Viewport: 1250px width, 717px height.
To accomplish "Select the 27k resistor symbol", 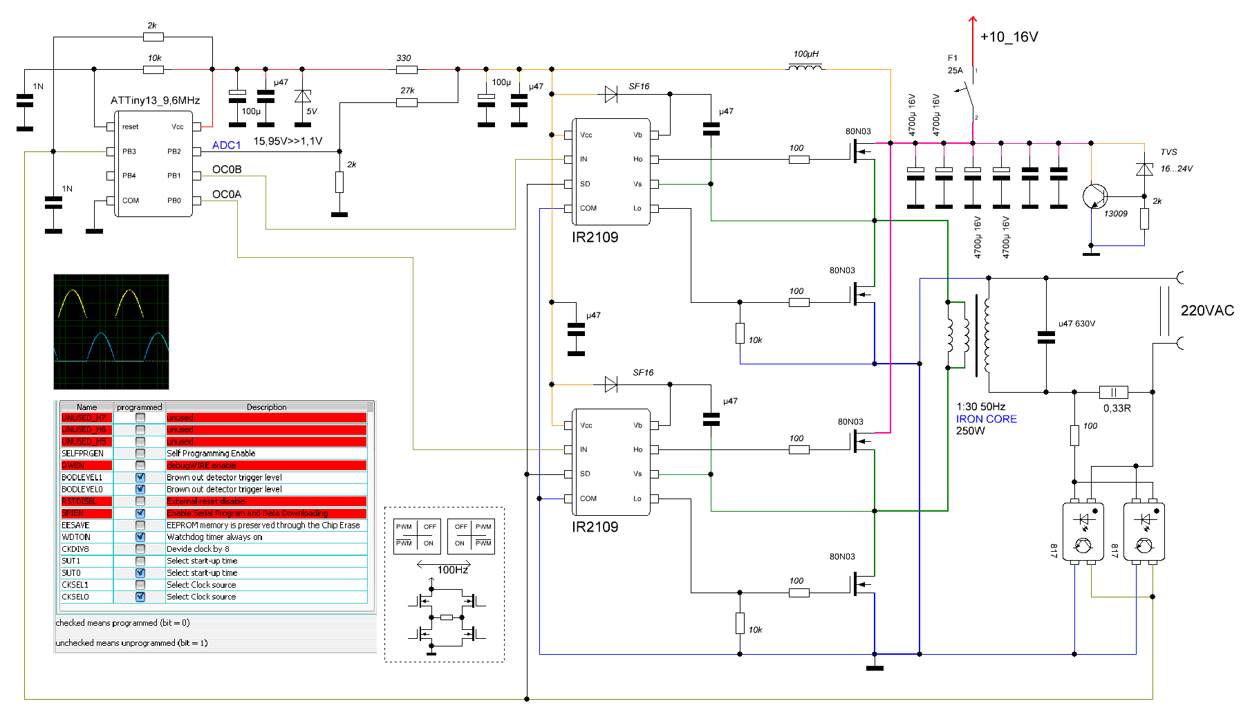I will pyautogui.click(x=407, y=102).
